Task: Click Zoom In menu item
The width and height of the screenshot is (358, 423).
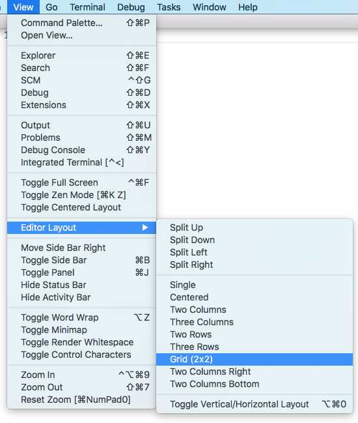Action: coord(81,375)
